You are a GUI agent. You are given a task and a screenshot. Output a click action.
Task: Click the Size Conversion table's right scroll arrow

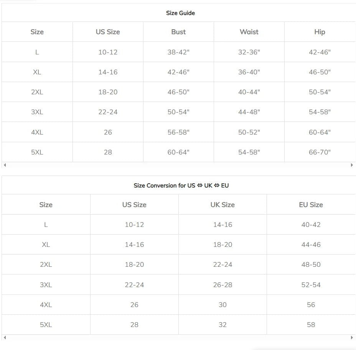pos(352,337)
